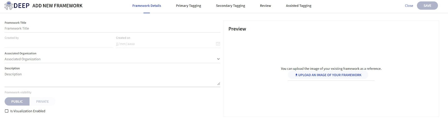This screenshot has width=448, height=132.
Task: Select PUBLIC framework visibility
Action: pos(17,102)
